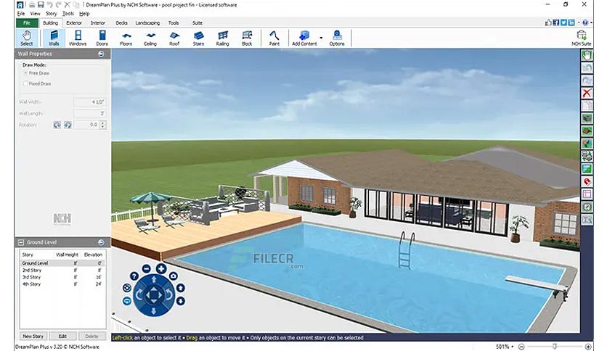The height and width of the screenshot is (351, 607).
Task: Click the Edit story button
Action: tap(62, 336)
